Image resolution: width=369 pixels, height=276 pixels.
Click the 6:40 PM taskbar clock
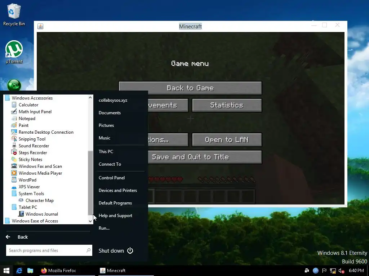tap(356, 271)
